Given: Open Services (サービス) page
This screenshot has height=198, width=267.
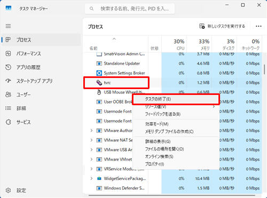Looking at the screenshot, I should tap(41, 122).
